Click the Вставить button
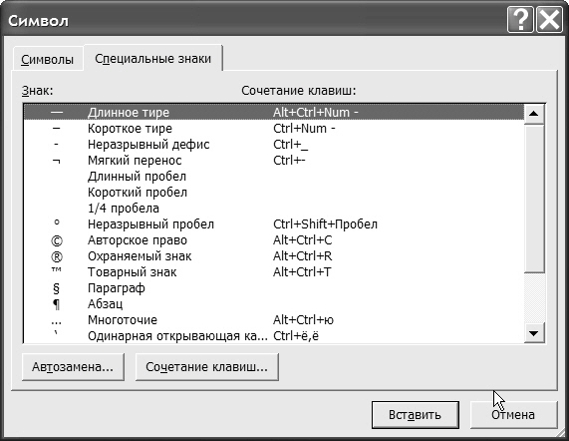Screen dimensions: 569x441 pyautogui.click(x=416, y=415)
